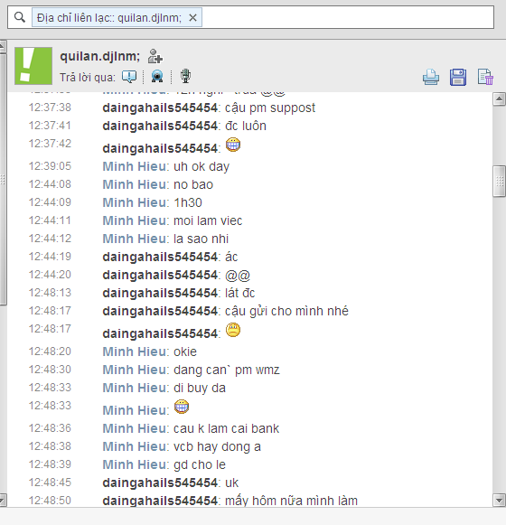Viewport: 506px width, 525px height.
Task: Click the message "cau k lam cai bank"
Action: pos(226,428)
